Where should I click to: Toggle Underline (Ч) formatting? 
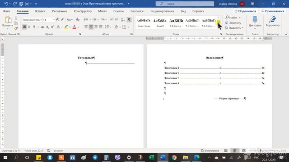[x=34, y=27]
